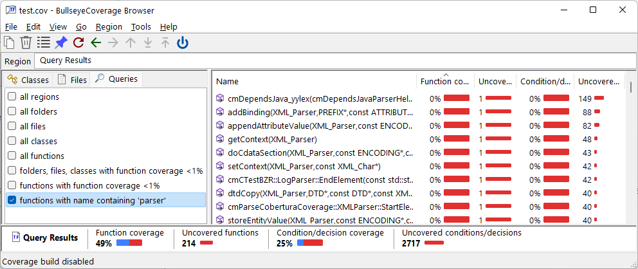Viewport: 638px width, 269px height.
Task: Tick 'functions with function coverage <1%'
Action: (12, 185)
